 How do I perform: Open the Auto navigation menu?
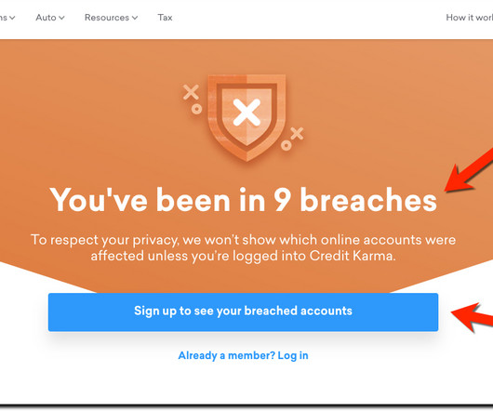50,18
